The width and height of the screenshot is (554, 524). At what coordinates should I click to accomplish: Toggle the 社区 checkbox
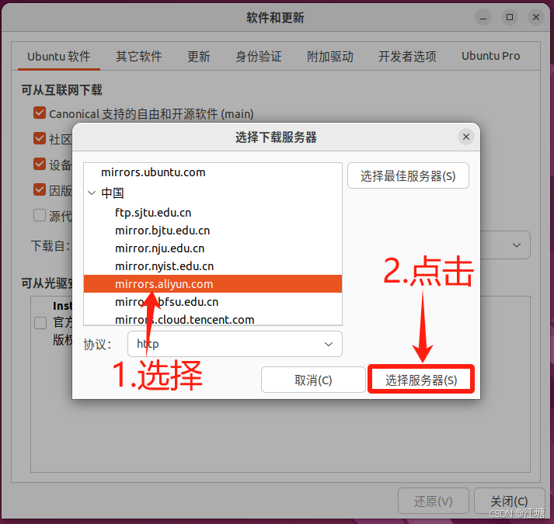pos(40,138)
